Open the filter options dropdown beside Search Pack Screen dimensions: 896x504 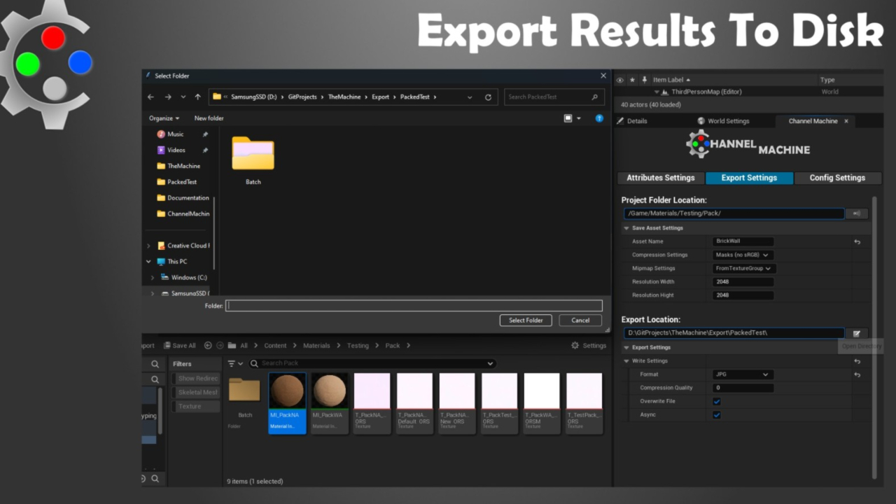(x=236, y=364)
